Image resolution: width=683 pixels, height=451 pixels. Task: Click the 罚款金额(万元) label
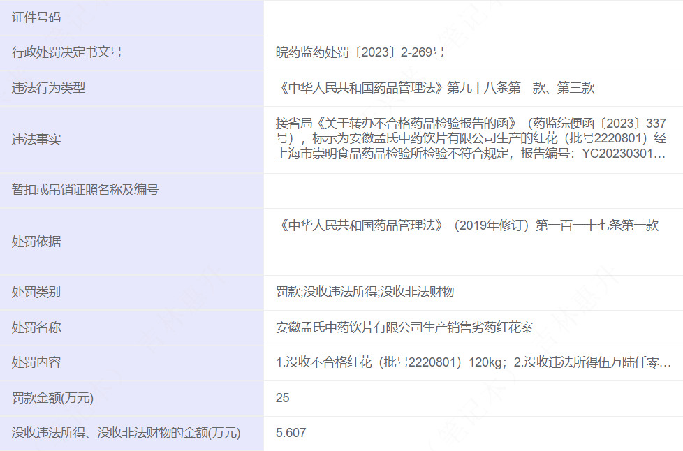pyautogui.click(x=52, y=398)
